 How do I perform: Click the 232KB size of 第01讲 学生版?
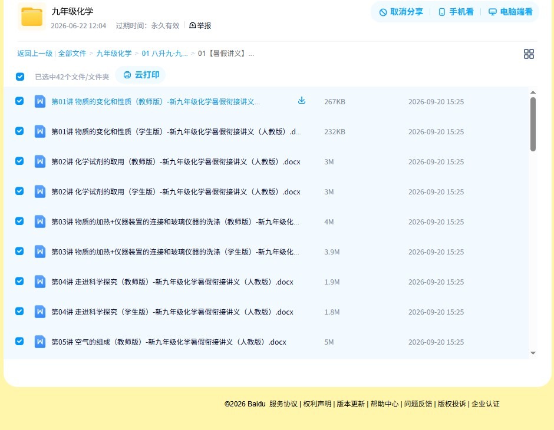tap(335, 132)
